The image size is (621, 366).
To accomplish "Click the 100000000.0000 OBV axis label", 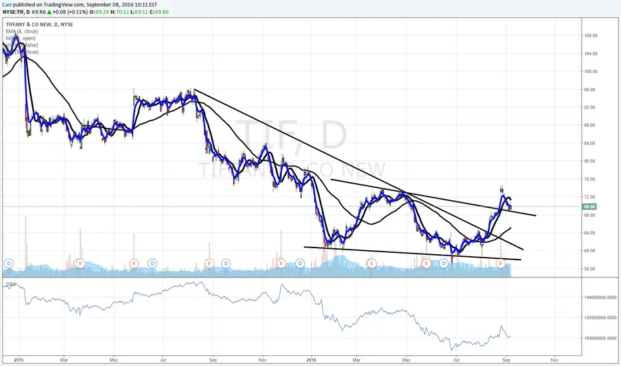I will point(600,338).
